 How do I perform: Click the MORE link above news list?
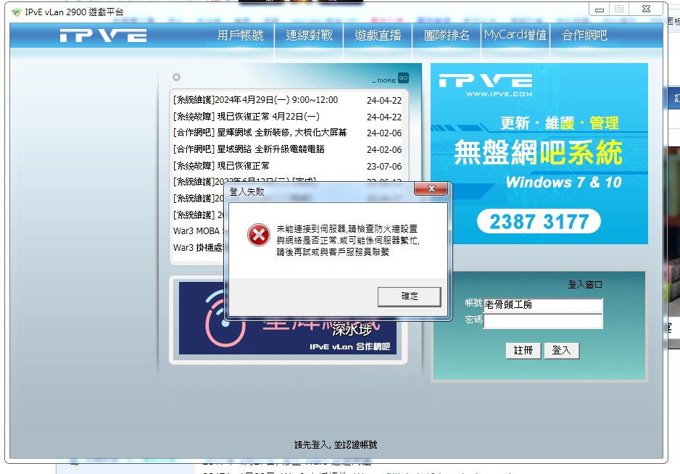coord(383,80)
